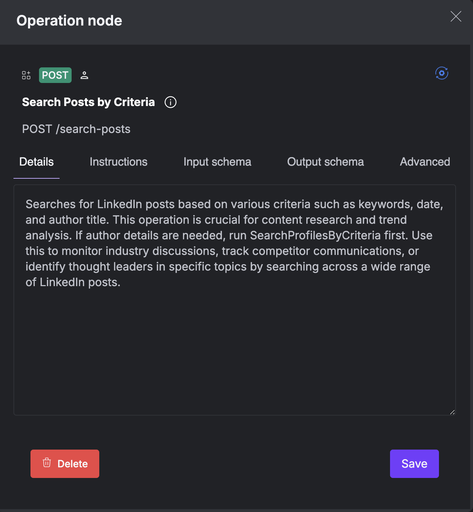
Task: Click the Operation node header title
Action: click(x=69, y=21)
